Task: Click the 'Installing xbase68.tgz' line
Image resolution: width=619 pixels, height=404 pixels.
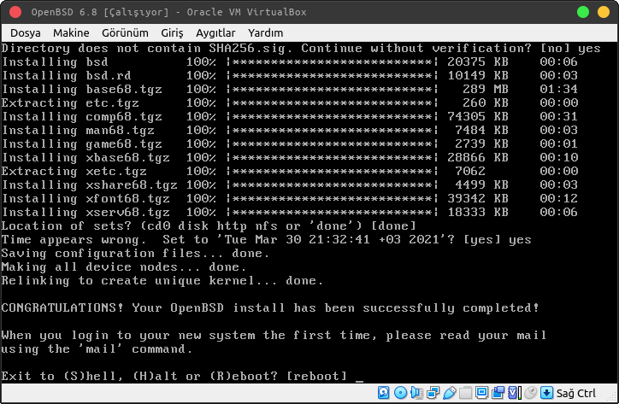Action: click(289, 157)
